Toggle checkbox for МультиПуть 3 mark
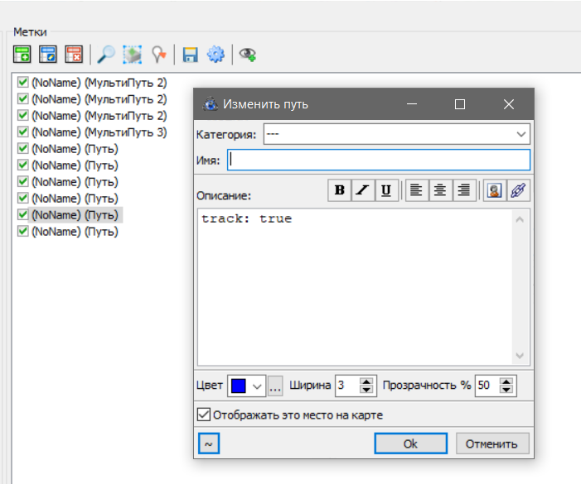The image size is (581, 484). (x=23, y=132)
